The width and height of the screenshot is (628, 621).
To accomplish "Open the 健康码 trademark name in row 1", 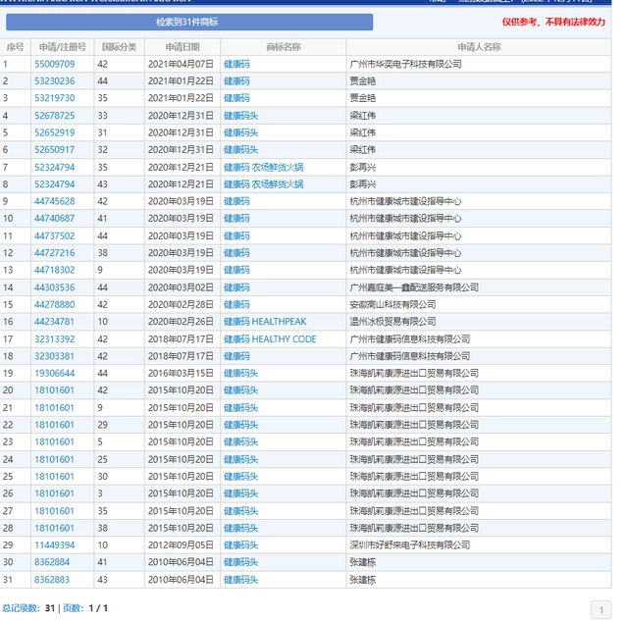I will (236, 64).
